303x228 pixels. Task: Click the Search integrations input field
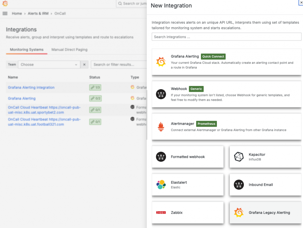point(226,37)
